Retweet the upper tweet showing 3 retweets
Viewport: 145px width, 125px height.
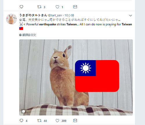click(x=39, y=7)
